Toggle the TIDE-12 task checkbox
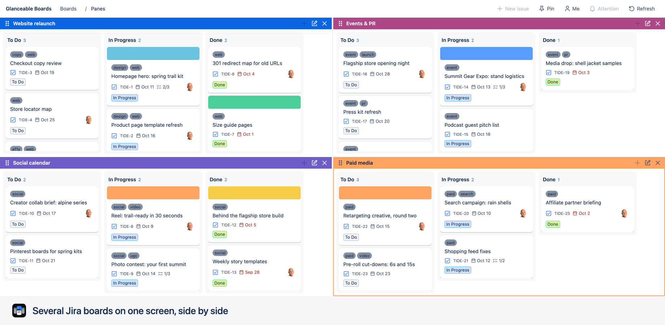The image size is (665, 325). [215, 225]
